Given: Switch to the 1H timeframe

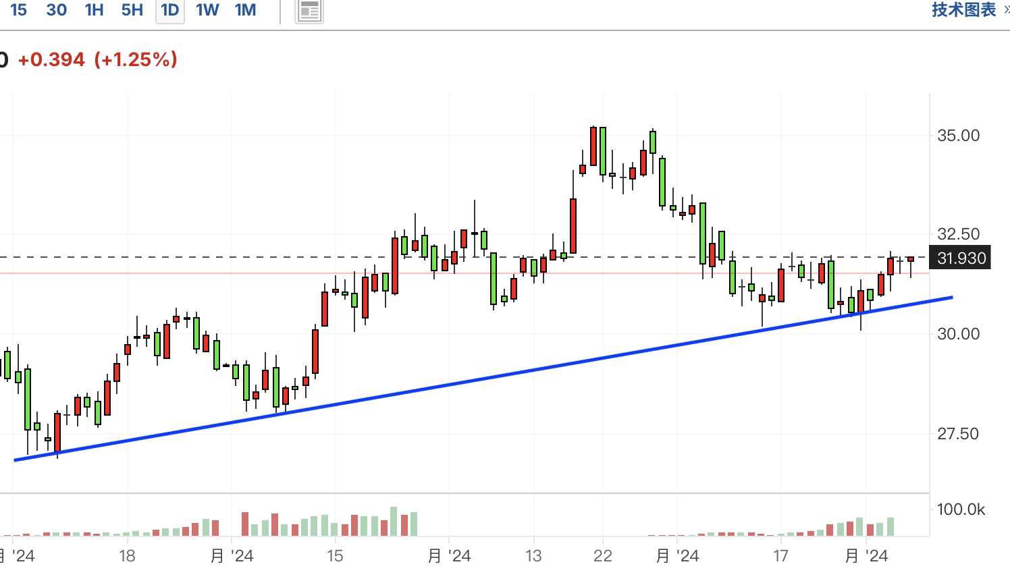Looking at the screenshot, I should pyautogui.click(x=95, y=10).
